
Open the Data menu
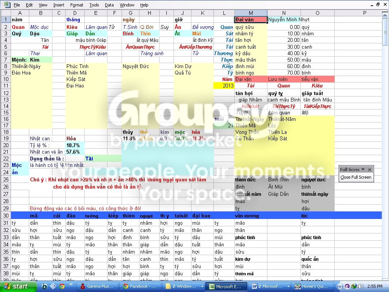tap(109, 5)
